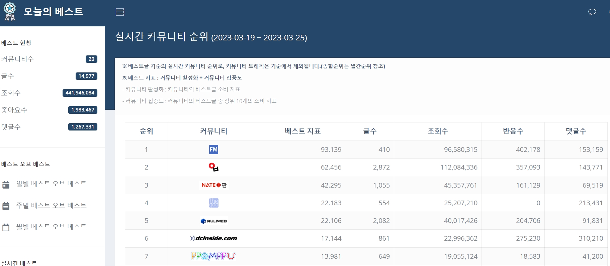Click the 글수 table column header
This screenshot has height=266, width=610.
pos(370,131)
